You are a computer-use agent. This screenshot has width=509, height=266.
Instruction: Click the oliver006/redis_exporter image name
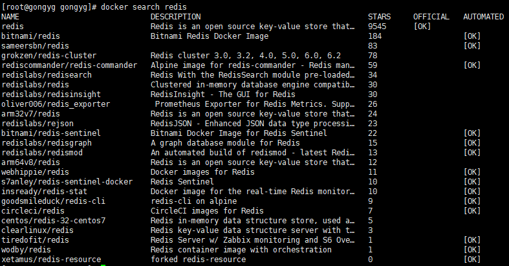[56, 104]
